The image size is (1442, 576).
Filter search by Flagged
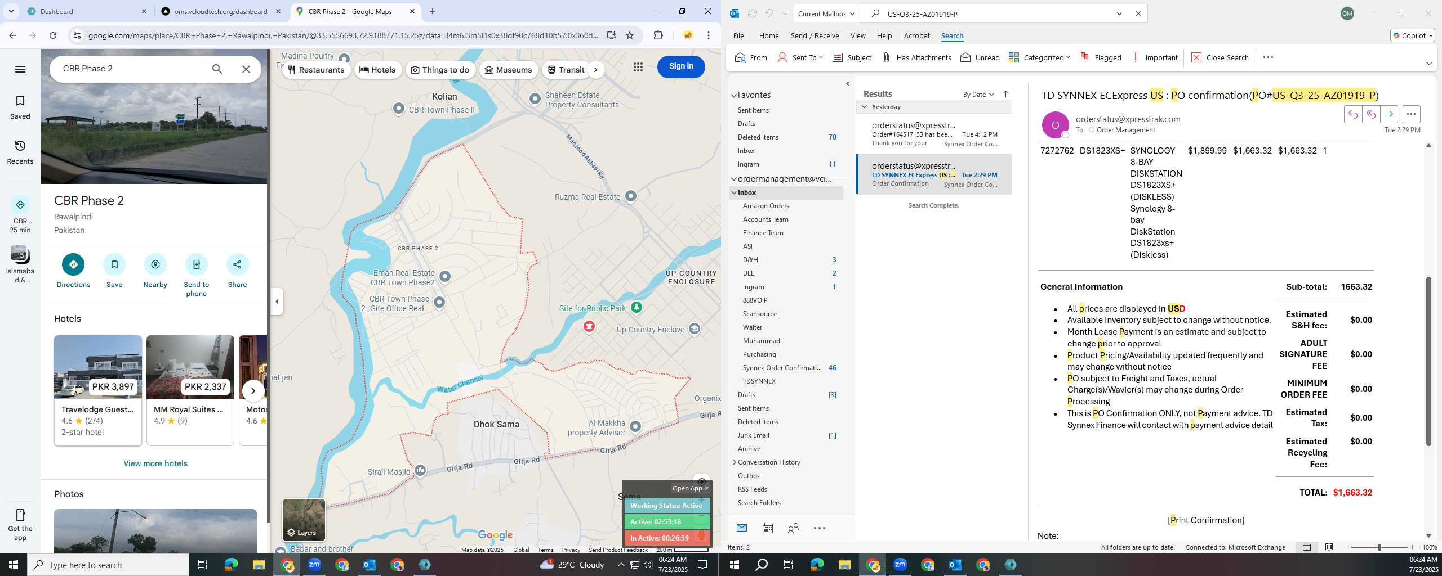[1101, 57]
